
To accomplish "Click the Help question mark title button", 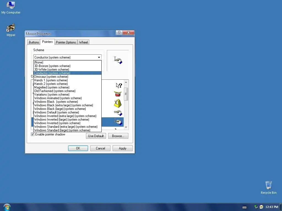I will coord(119,32).
